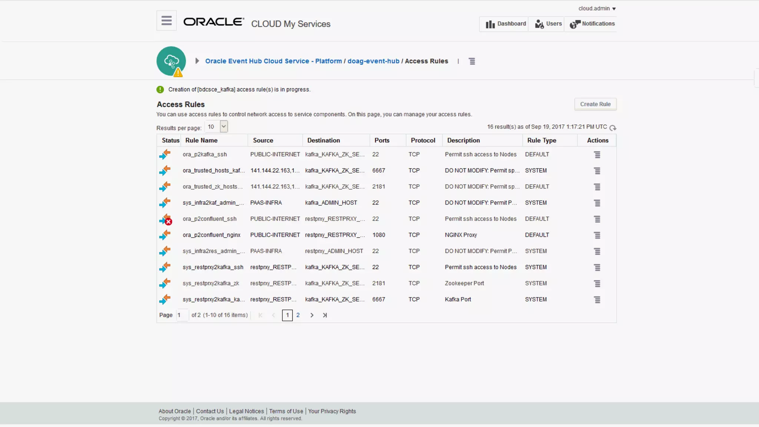Sort by Protocol column header
Screen dimensions: 759x427
423,140
